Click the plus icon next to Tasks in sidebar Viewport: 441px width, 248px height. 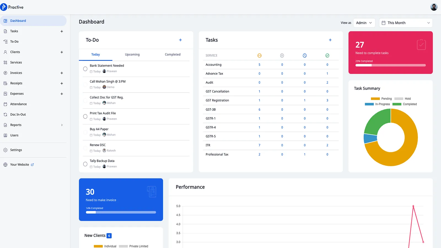(62, 31)
